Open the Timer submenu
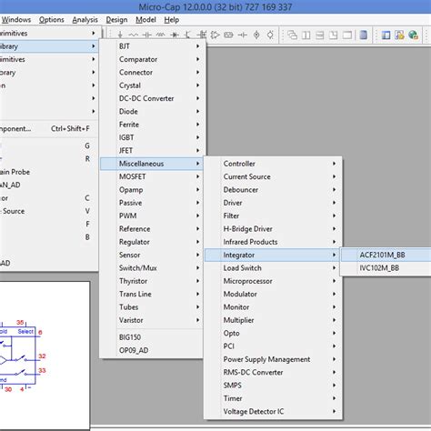The width and height of the screenshot is (431, 431). 273,398
